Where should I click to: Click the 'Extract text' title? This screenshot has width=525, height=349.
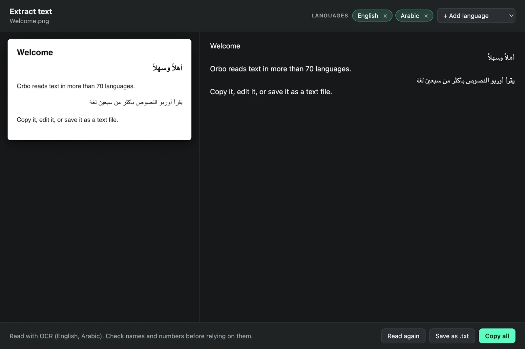31,11
